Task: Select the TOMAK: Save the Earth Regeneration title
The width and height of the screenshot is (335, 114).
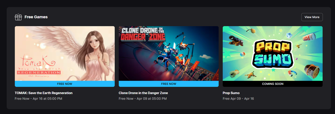Action: 43,93
